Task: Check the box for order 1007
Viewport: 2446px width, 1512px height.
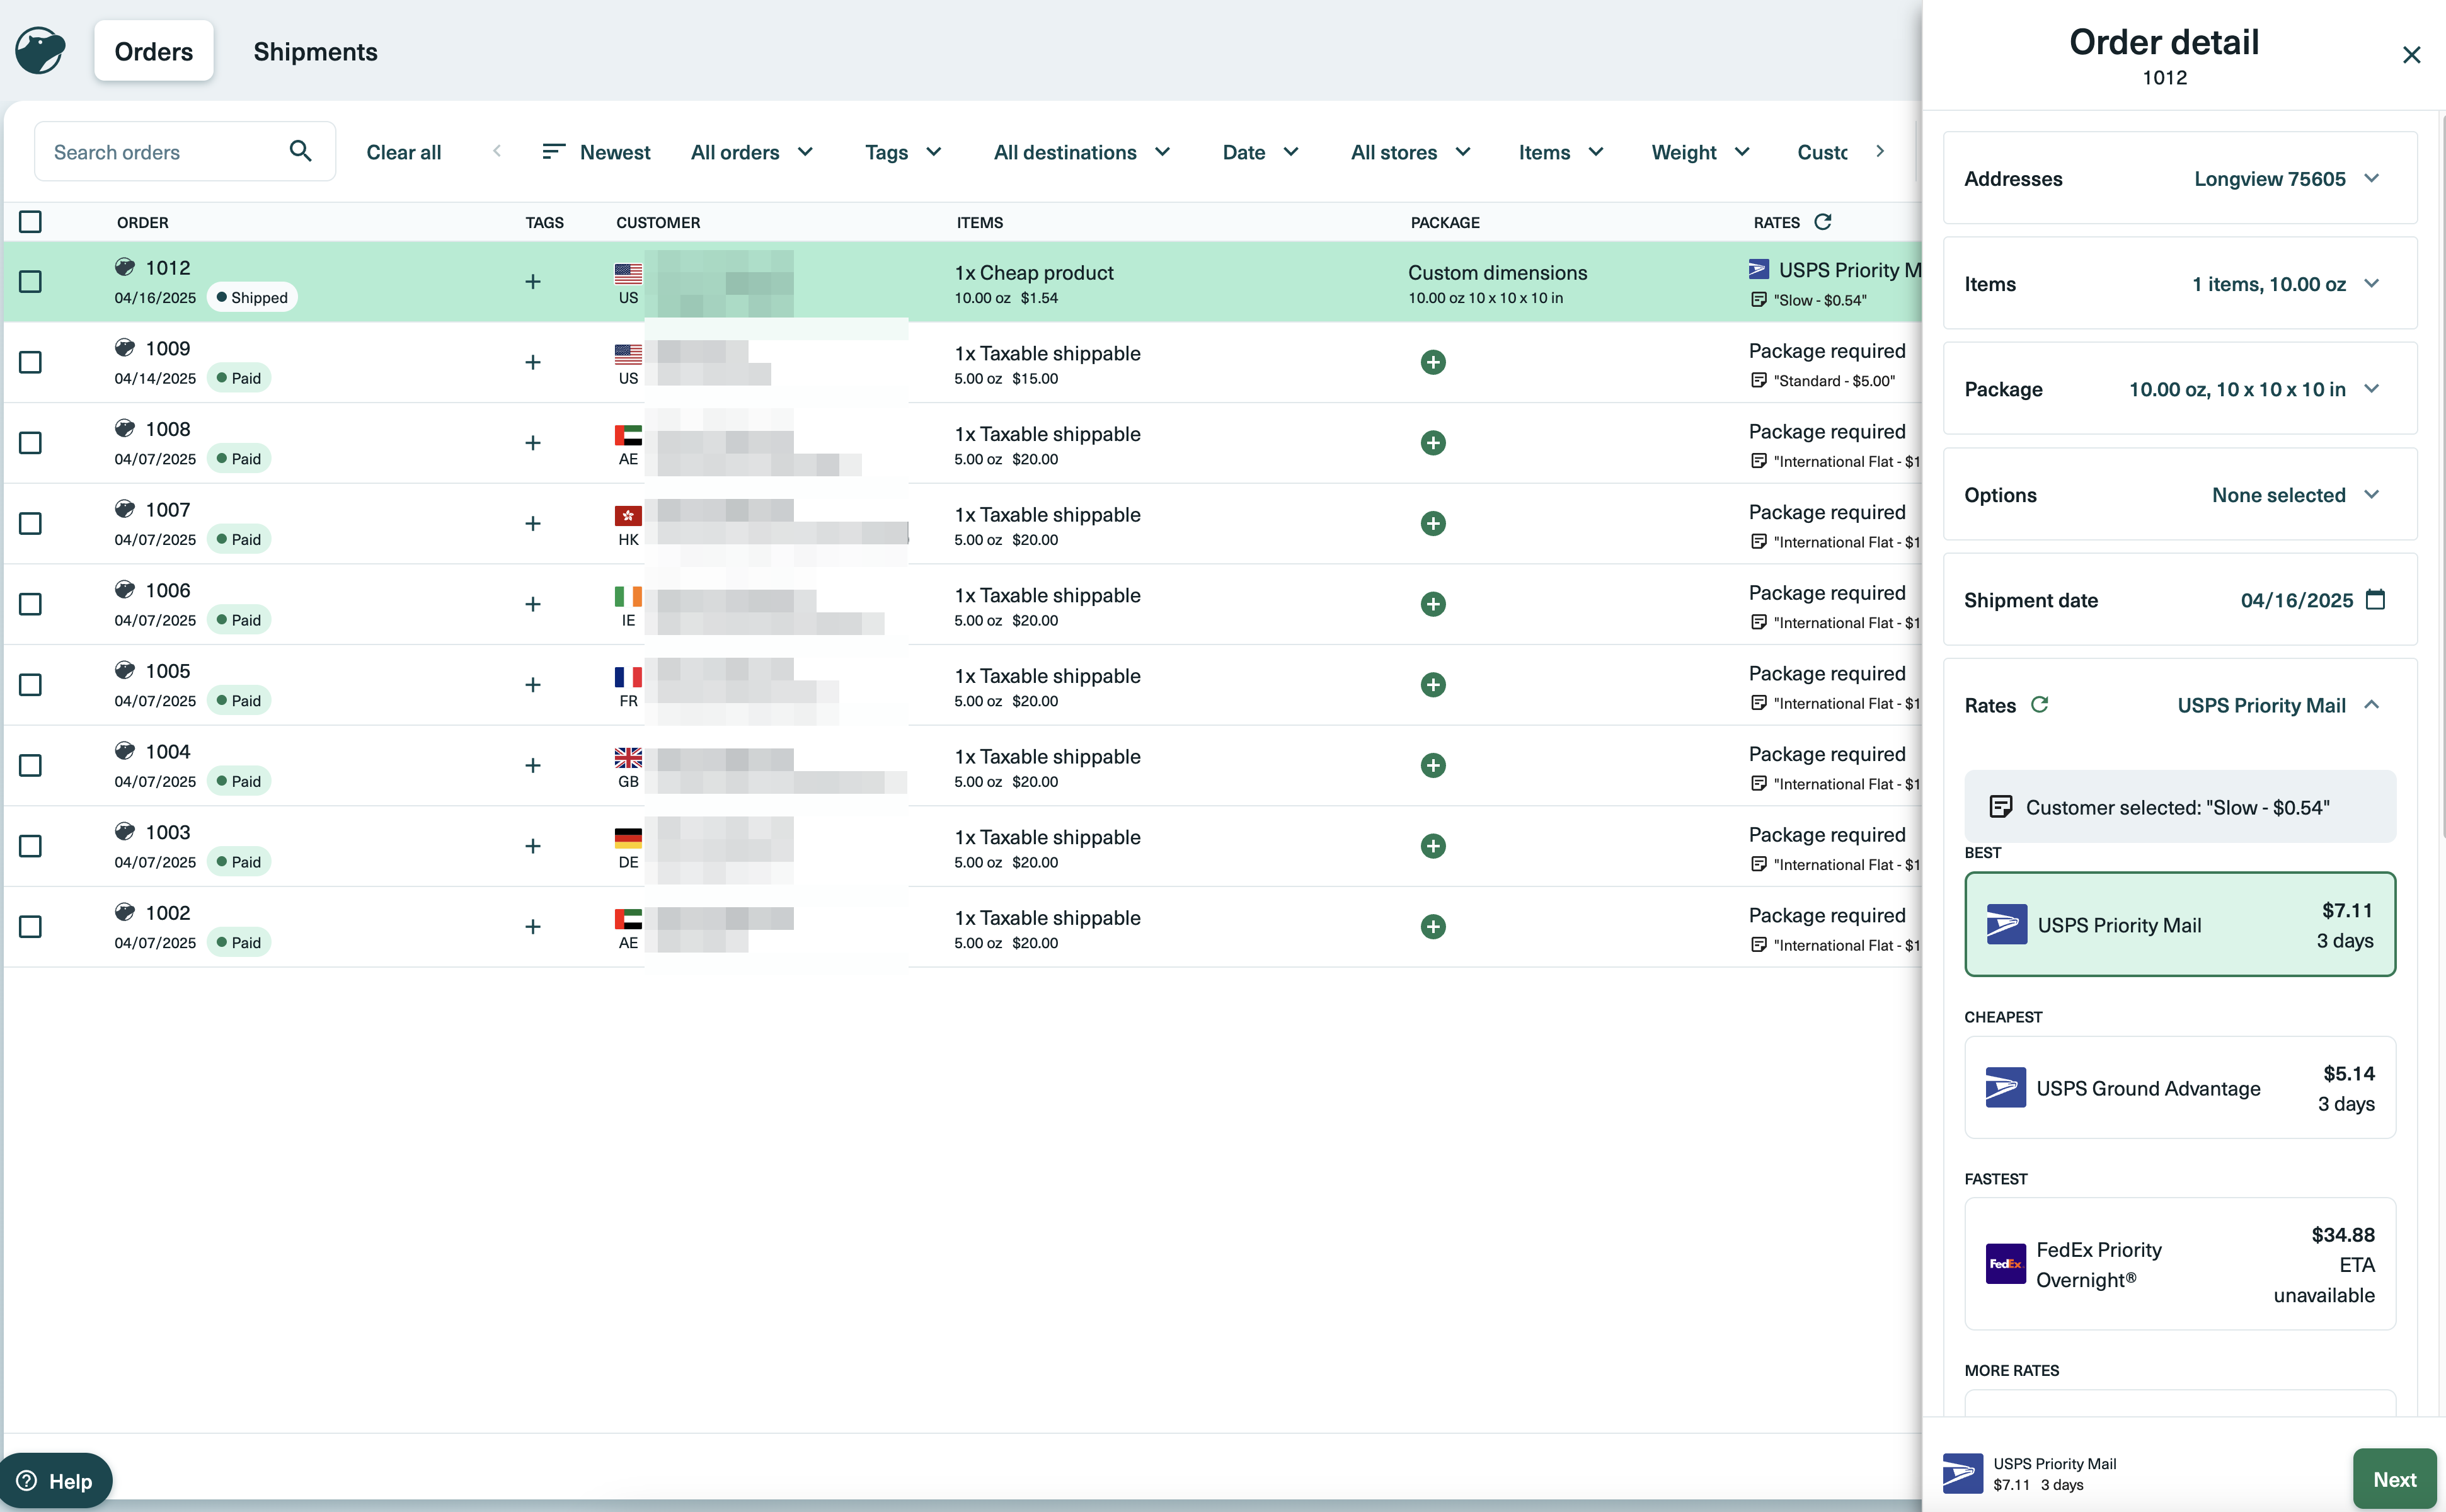Action: pyautogui.click(x=30, y=523)
